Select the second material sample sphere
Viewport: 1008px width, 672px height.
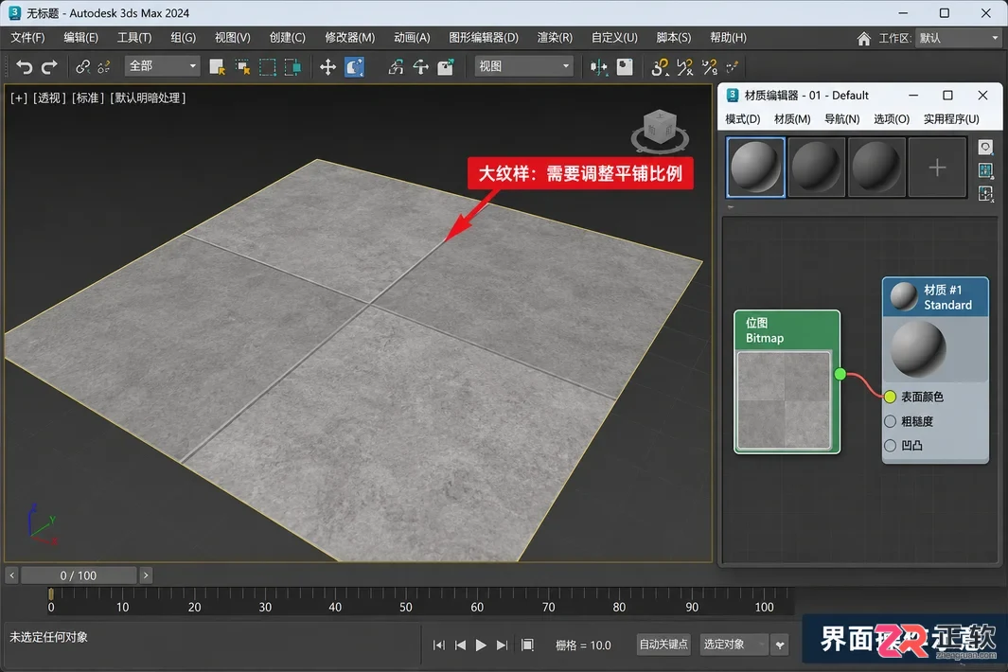point(816,168)
